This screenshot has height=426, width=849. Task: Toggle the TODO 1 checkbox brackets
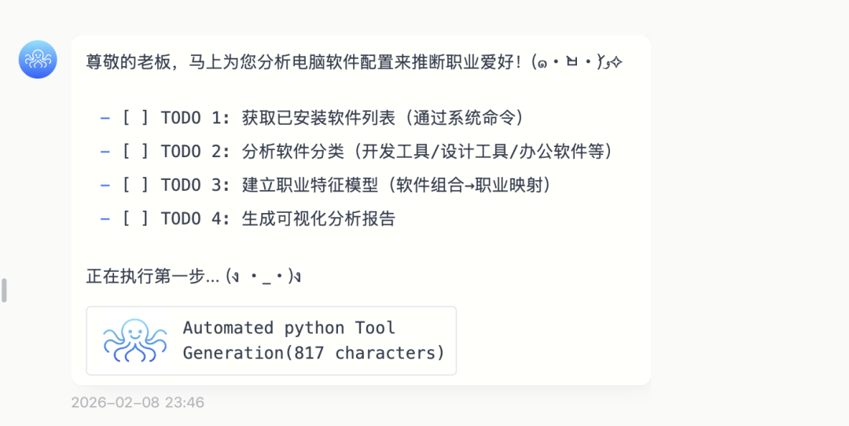point(135,118)
